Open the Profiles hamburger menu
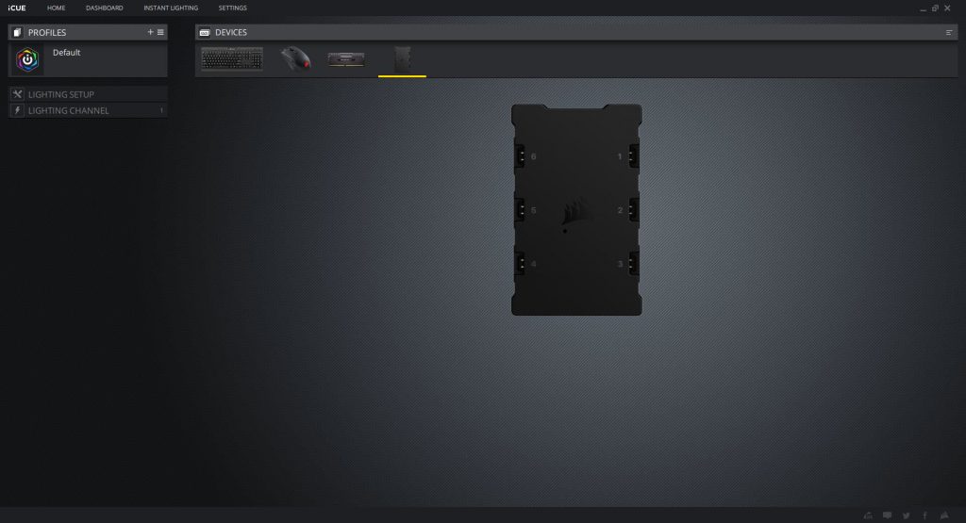966x523 pixels. pyautogui.click(x=160, y=32)
